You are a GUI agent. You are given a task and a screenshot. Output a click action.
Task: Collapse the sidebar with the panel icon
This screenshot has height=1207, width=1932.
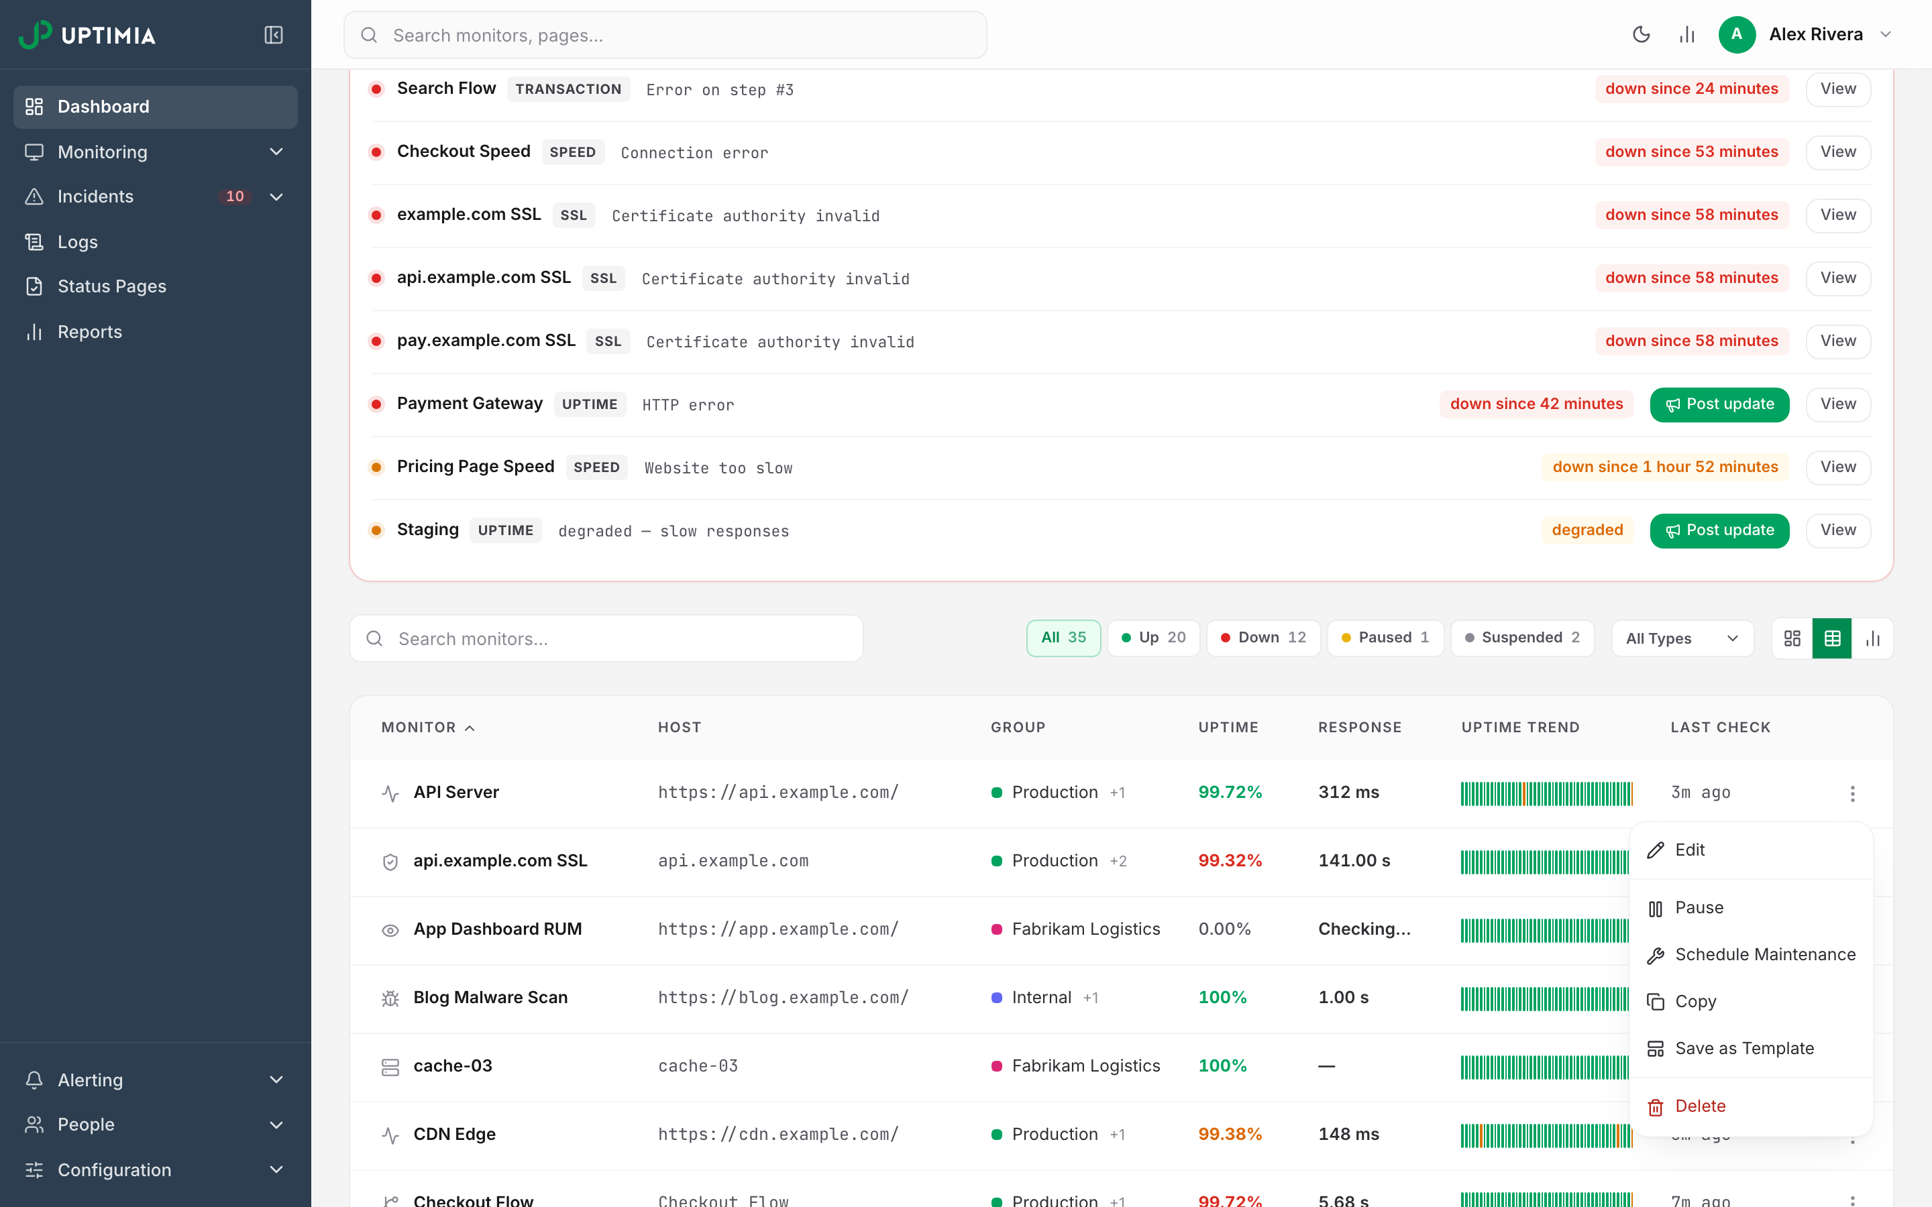tap(274, 35)
